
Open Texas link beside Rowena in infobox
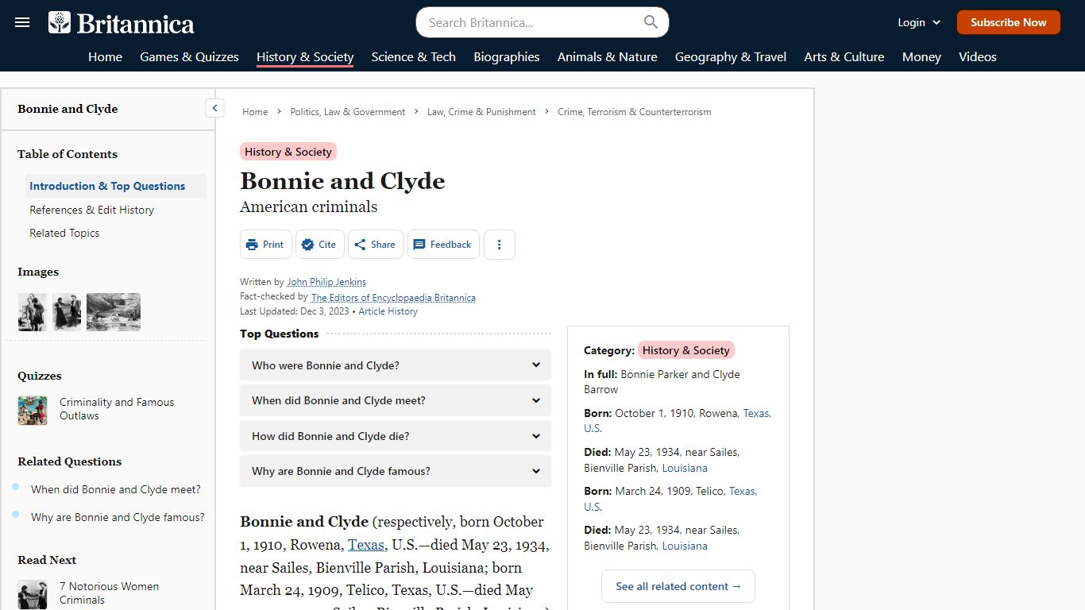[x=756, y=413]
